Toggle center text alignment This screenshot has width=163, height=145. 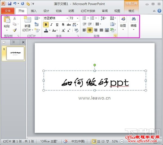point(90,30)
